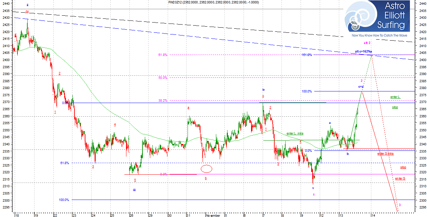Screen dimensions: 427x217
Task: Click the red 'enter S' label
Action: click(400, 178)
